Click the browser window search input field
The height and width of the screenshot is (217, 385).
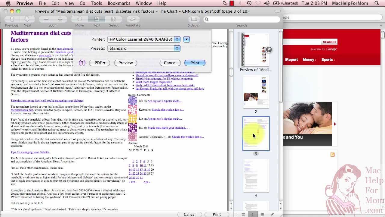301,42
